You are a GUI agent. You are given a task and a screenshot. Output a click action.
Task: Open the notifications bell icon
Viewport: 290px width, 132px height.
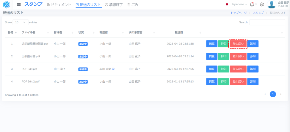pyautogui.click(x=252, y=5)
